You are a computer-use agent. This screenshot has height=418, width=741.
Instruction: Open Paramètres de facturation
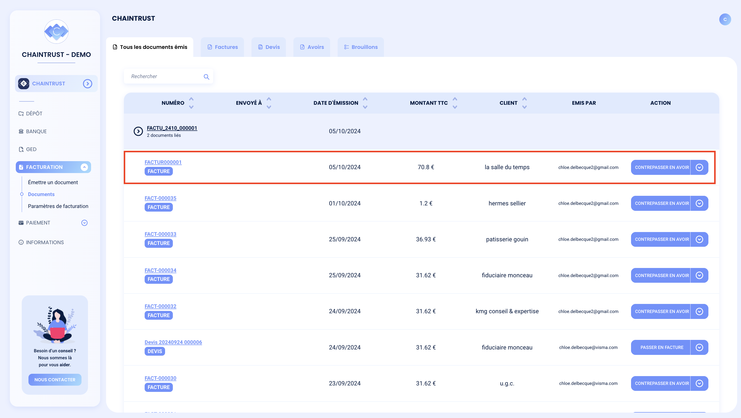click(58, 206)
